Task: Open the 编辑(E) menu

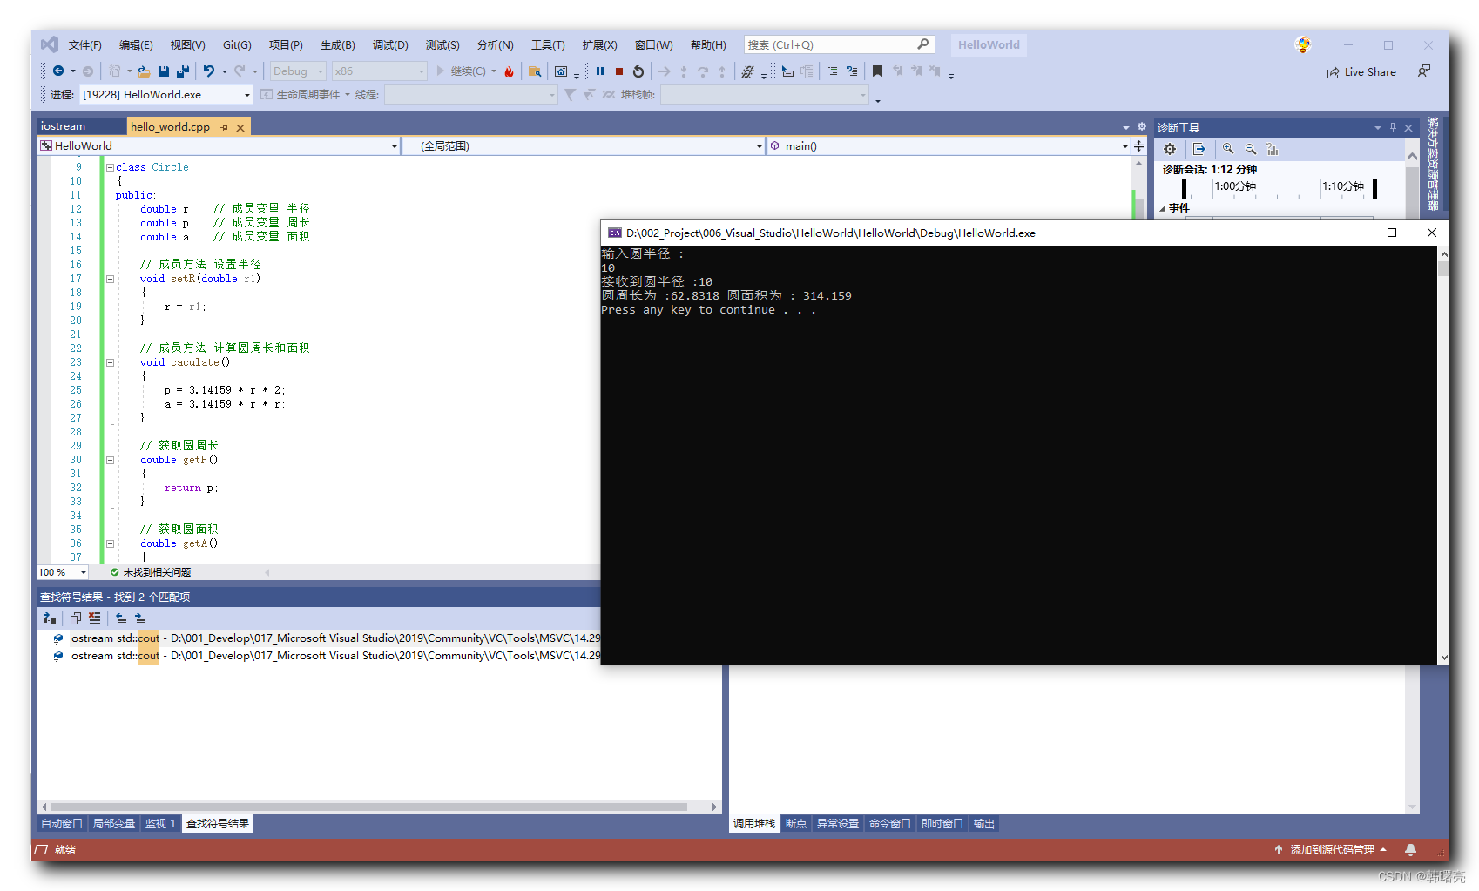Action: click(136, 45)
